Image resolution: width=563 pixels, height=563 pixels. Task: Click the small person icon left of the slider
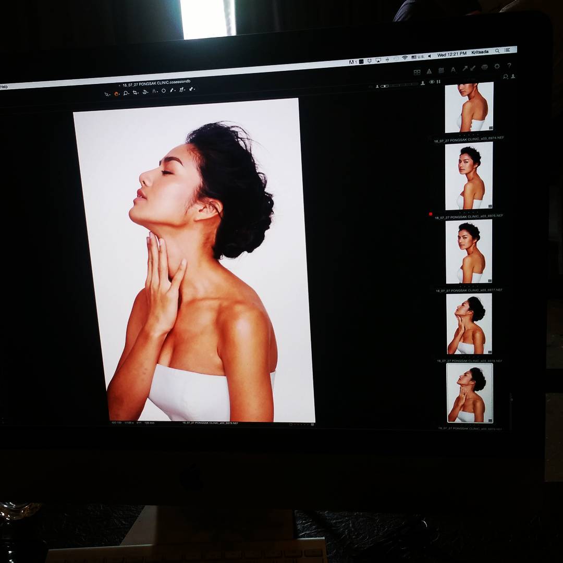pyautogui.click(x=377, y=86)
